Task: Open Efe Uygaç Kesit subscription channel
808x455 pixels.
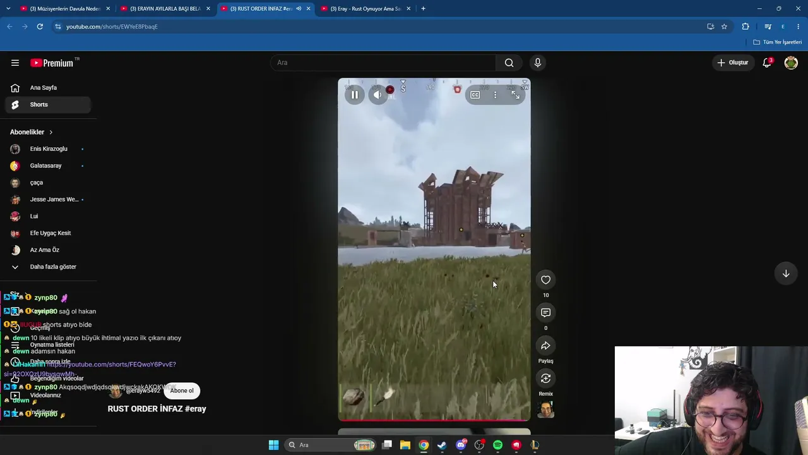Action: pyautogui.click(x=48, y=233)
